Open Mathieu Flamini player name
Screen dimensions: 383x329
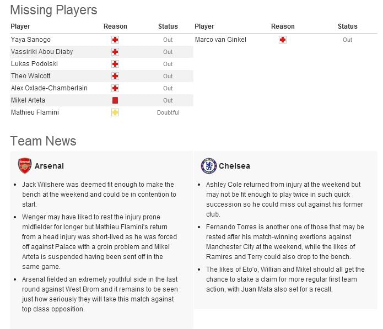(x=35, y=112)
